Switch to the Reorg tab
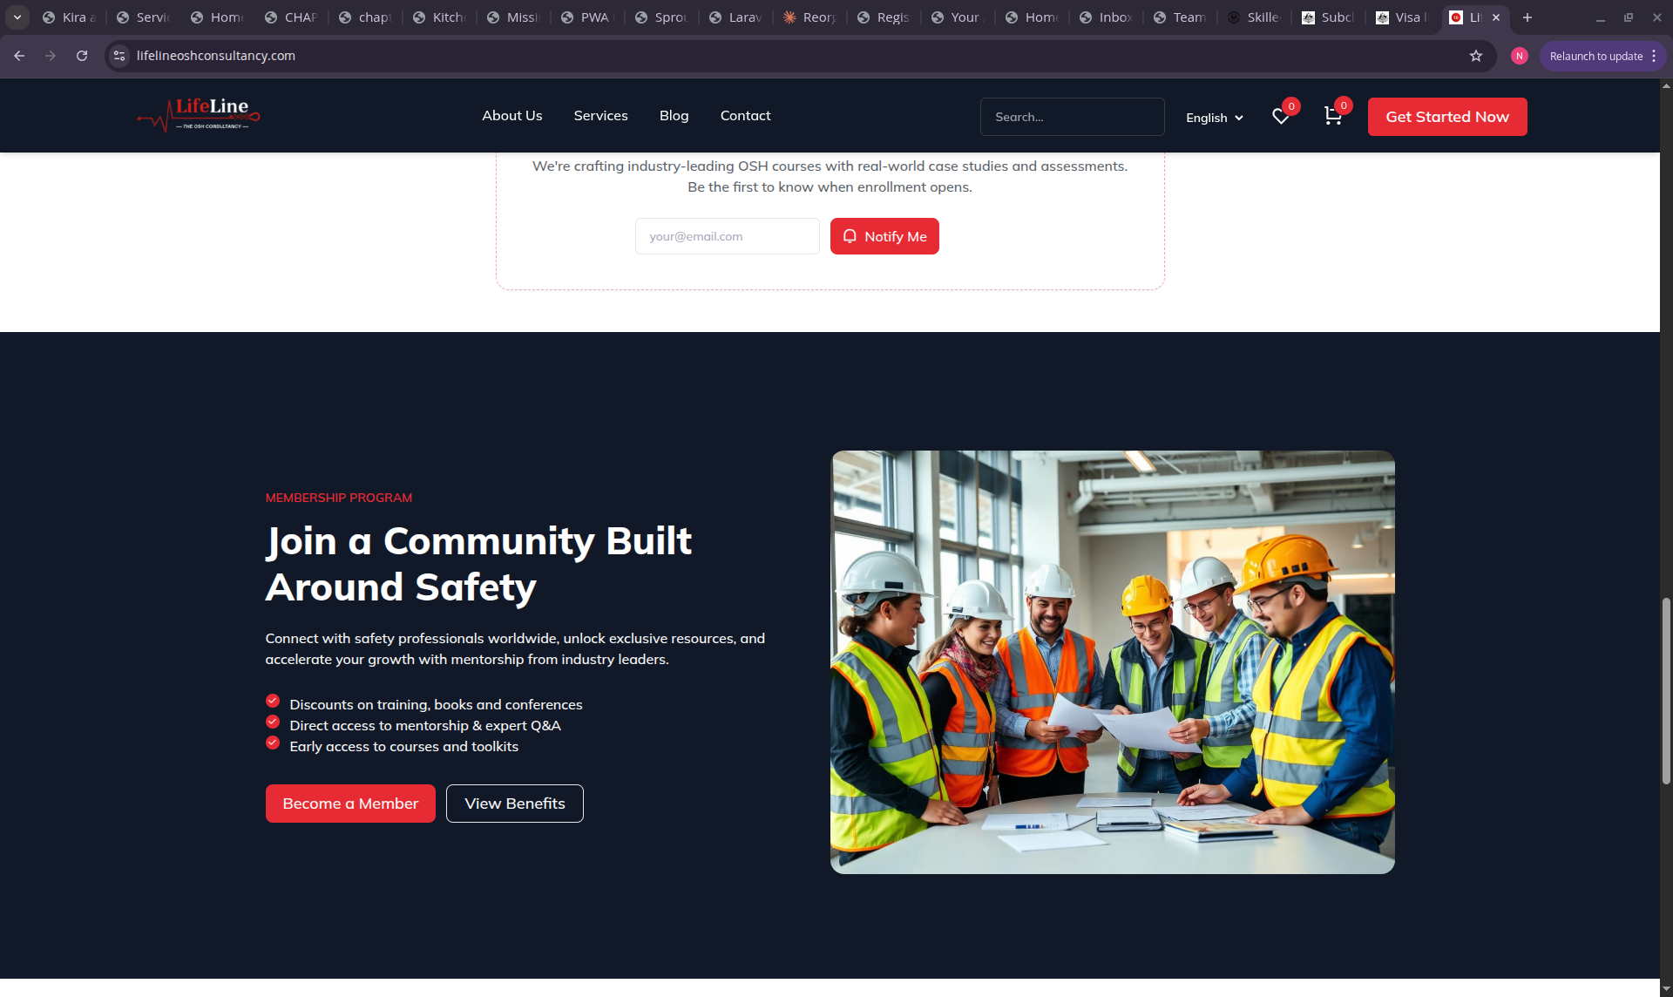 pyautogui.click(x=810, y=17)
